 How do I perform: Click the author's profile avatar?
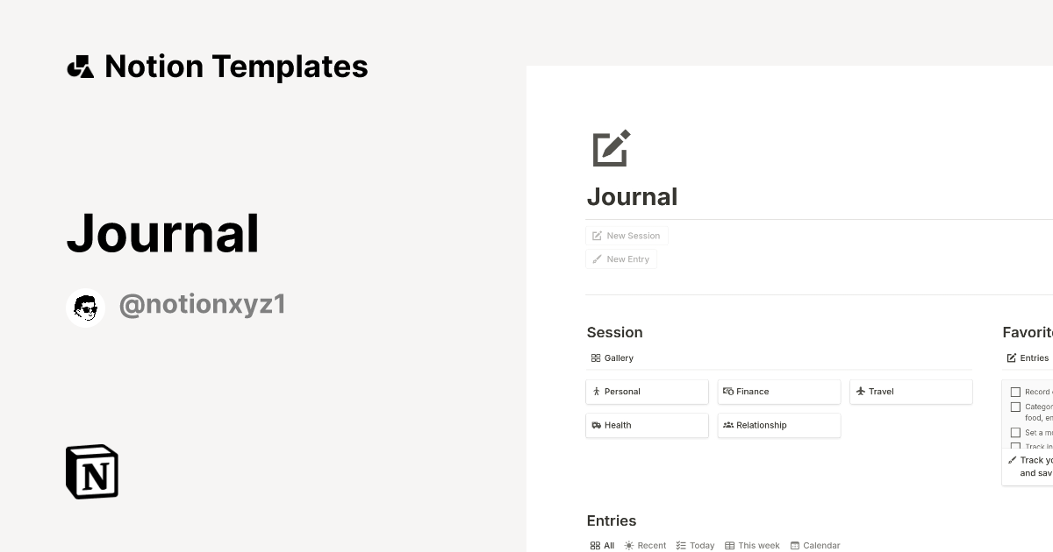85,307
